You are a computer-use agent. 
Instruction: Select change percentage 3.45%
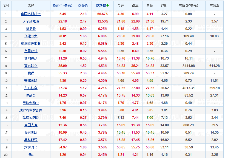coord(102,155)
